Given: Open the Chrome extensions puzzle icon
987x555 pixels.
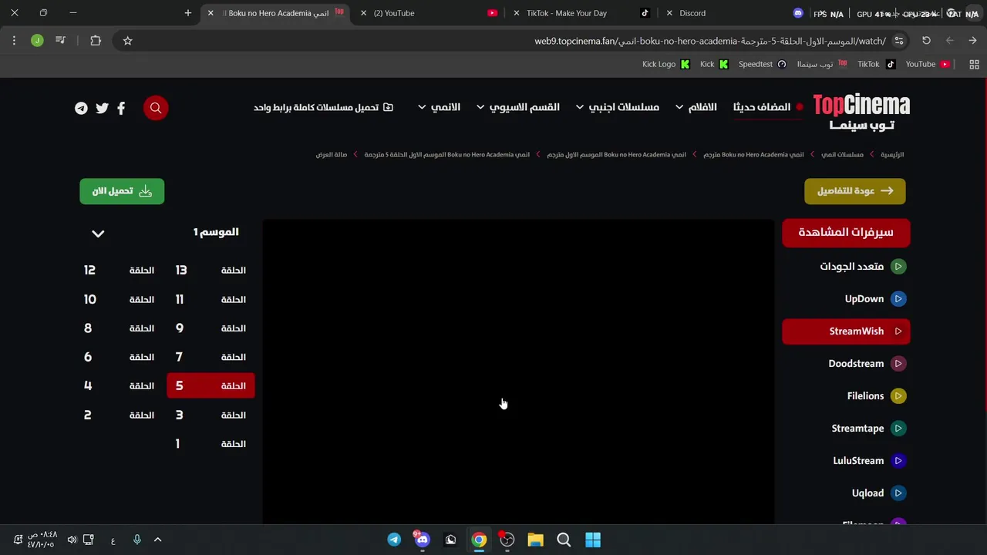Looking at the screenshot, I should [x=96, y=41].
